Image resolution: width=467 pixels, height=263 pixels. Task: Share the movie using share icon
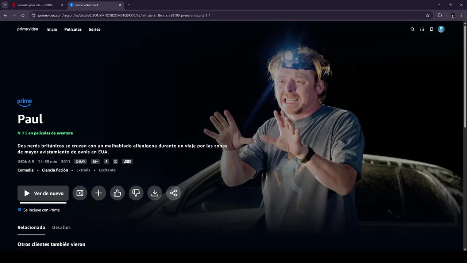point(174,193)
